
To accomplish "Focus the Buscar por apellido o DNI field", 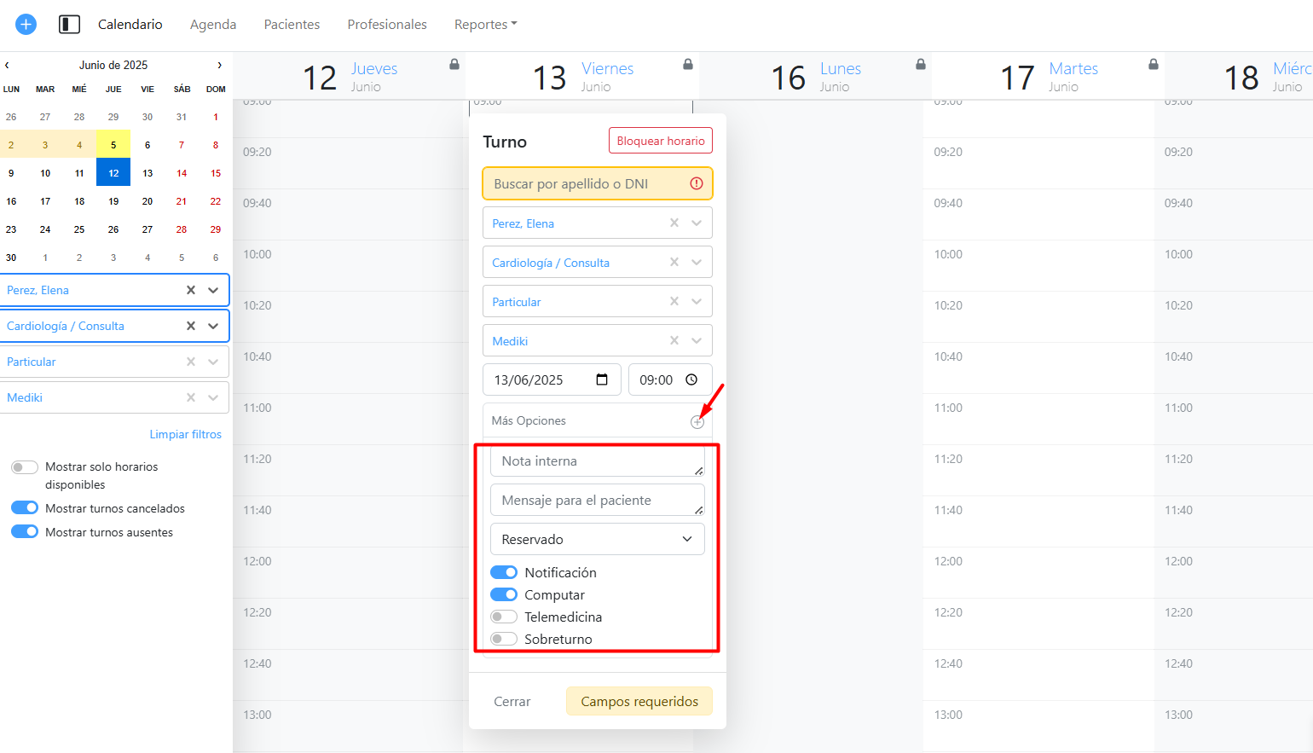I will 588,184.
